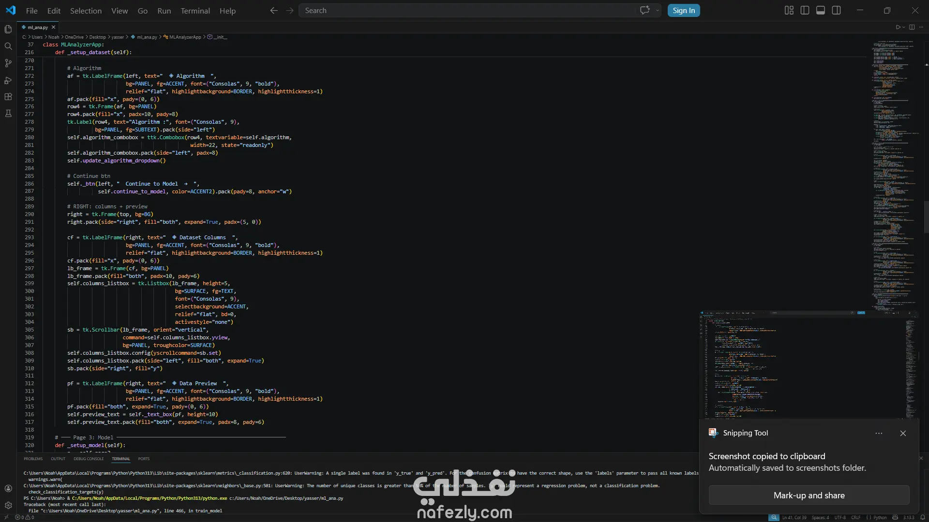Image resolution: width=929 pixels, height=522 pixels.
Task: Click the __init__ breadcrumb item
Action: coord(217,37)
